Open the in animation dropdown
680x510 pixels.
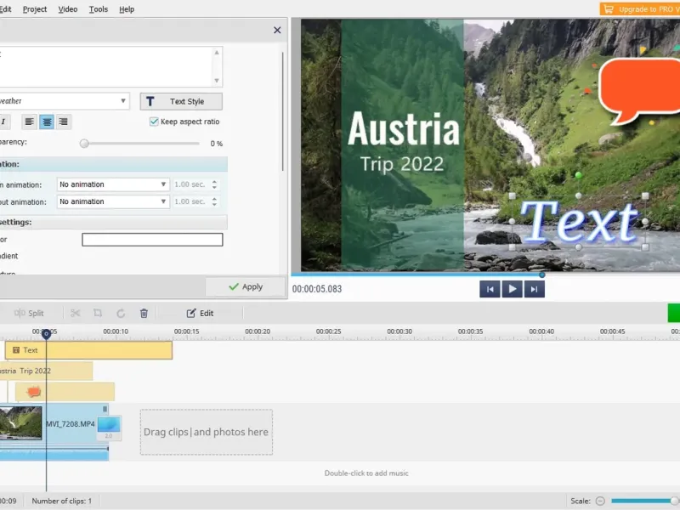(113, 184)
